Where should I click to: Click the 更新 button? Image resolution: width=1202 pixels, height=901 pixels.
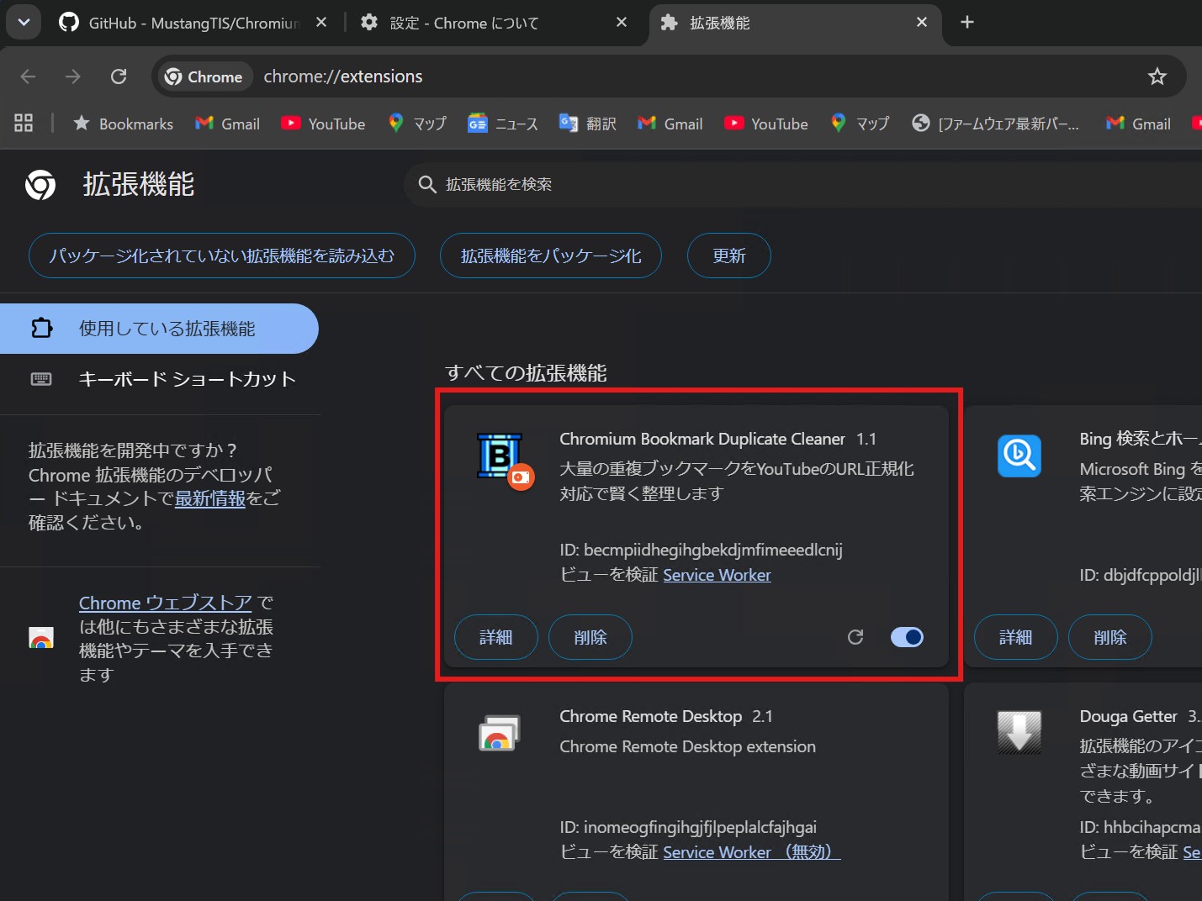pyautogui.click(x=729, y=256)
